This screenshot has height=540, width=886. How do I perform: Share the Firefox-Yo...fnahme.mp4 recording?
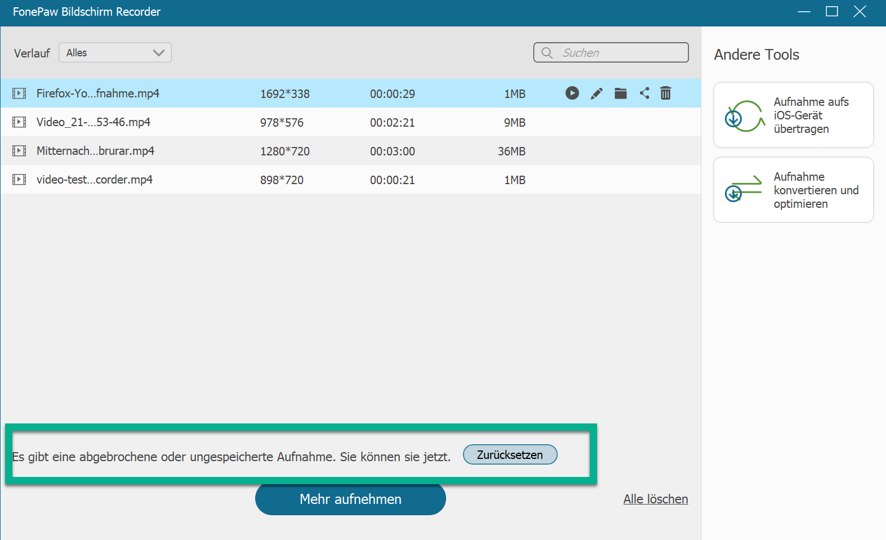pyautogui.click(x=645, y=93)
